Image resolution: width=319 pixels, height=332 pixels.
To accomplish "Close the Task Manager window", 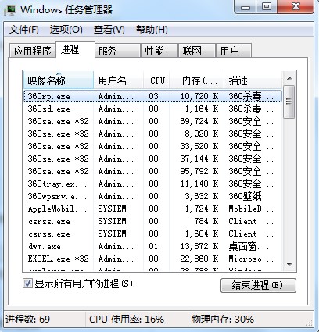I will click(296, 6).
